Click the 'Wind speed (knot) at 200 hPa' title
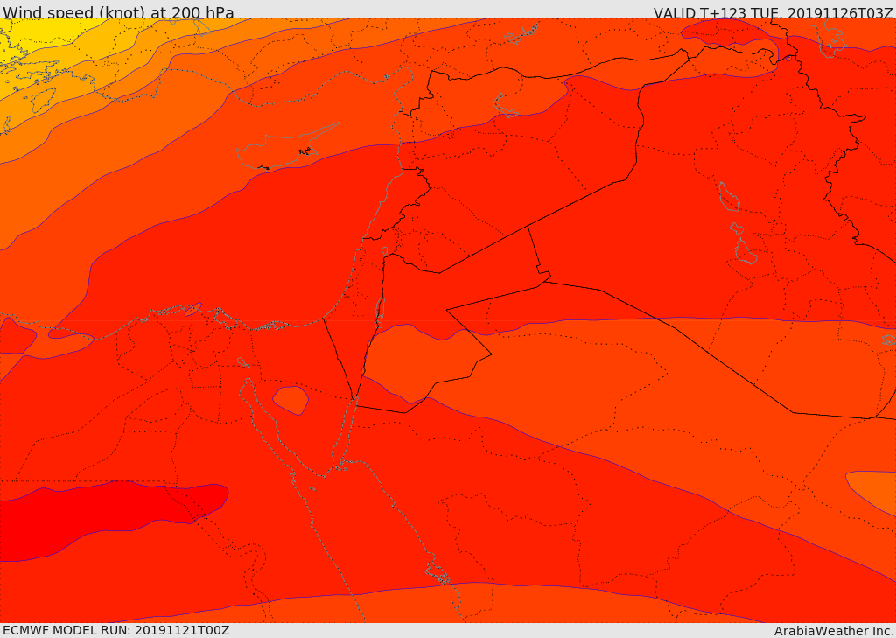The image size is (896, 638). [x=118, y=12]
